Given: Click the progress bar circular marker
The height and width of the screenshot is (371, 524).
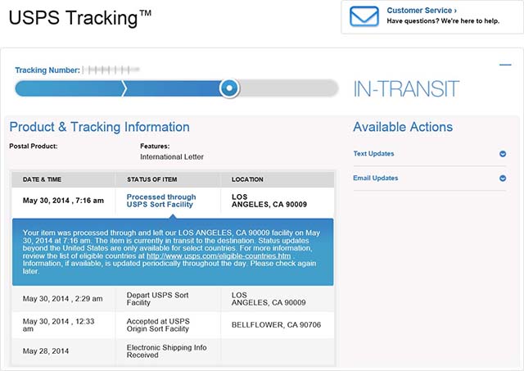Looking at the screenshot, I should (229, 88).
